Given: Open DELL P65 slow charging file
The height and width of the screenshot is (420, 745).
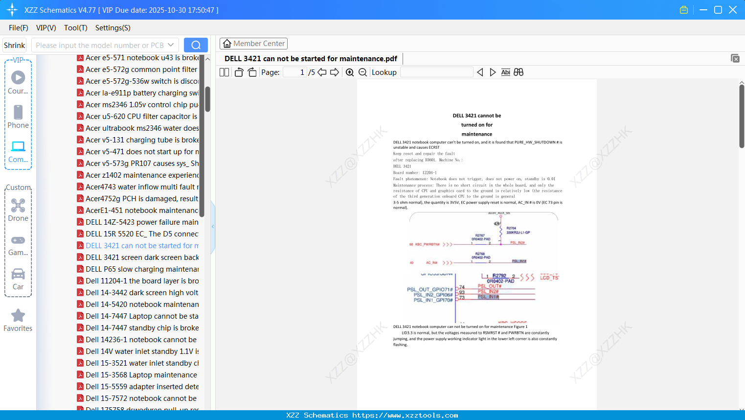Looking at the screenshot, I should pos(137,269).
